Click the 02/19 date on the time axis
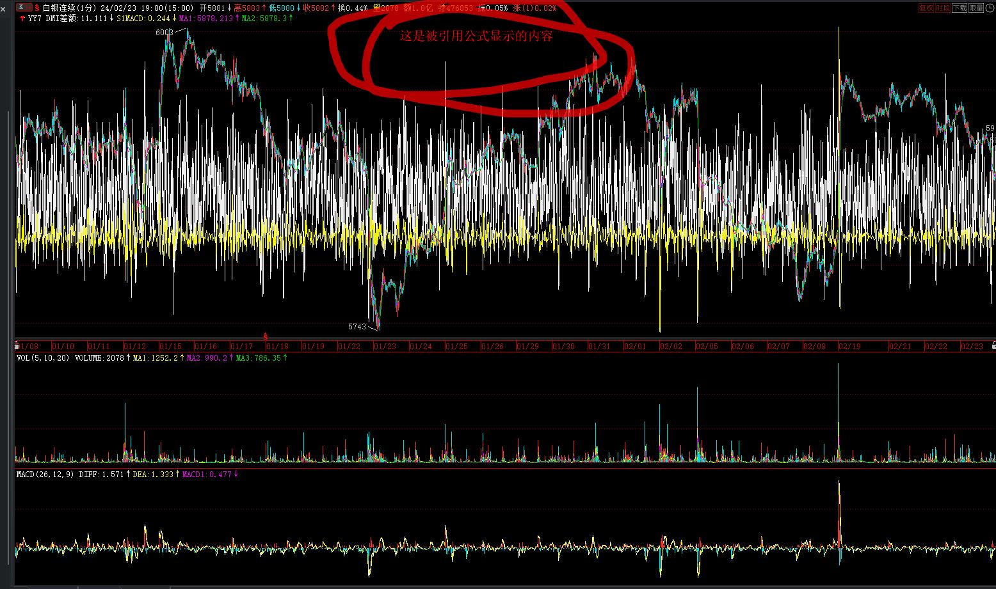996x589 pixels. pos(851,347)
